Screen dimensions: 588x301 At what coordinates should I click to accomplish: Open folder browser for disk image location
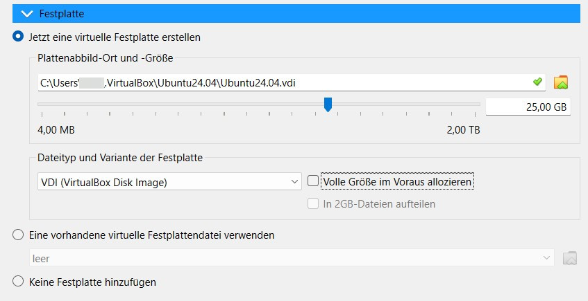[x=561, y=82]
